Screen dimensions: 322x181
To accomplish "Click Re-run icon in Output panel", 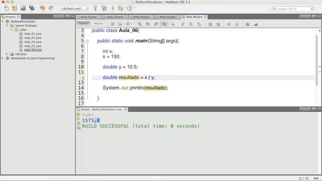I will click(78, 114).
